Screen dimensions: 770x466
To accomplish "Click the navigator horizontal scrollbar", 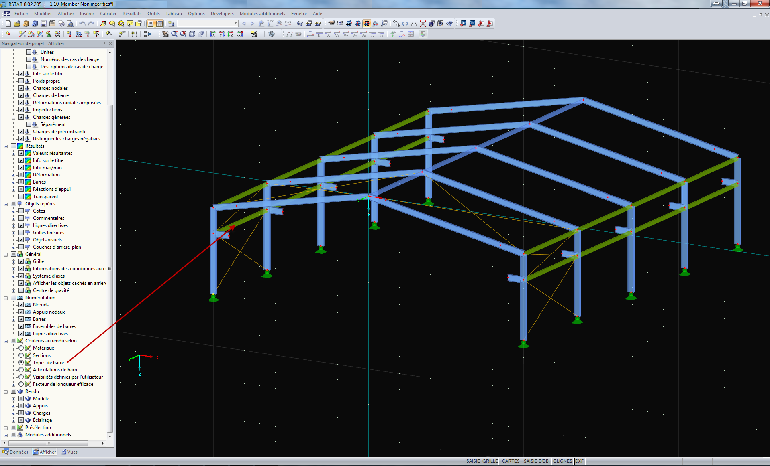I will (48, 443).
